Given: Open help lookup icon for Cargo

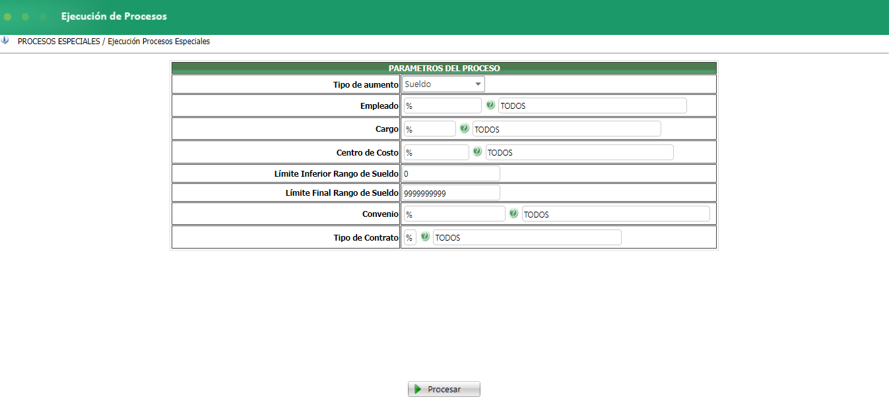Looking at the screenshot, I should [465, 129].
